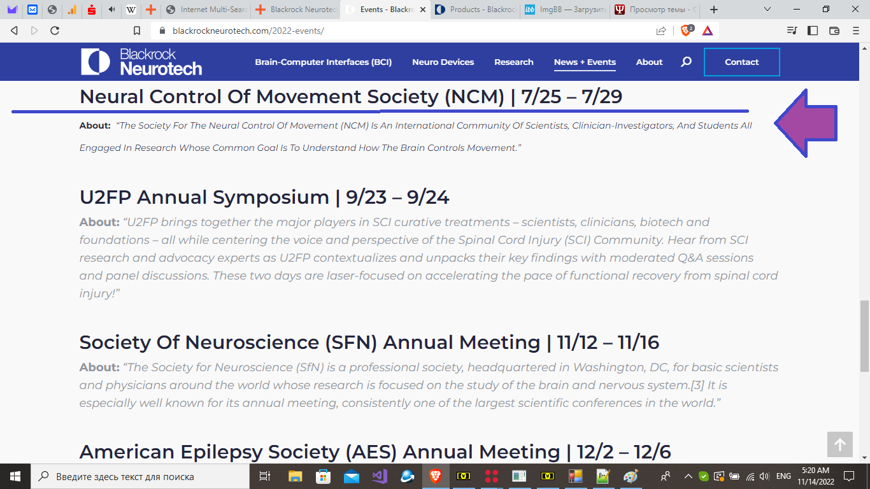Click the address bar URL field
The image size is (870, 489).
pyautogui.click(x=408, y=31)
